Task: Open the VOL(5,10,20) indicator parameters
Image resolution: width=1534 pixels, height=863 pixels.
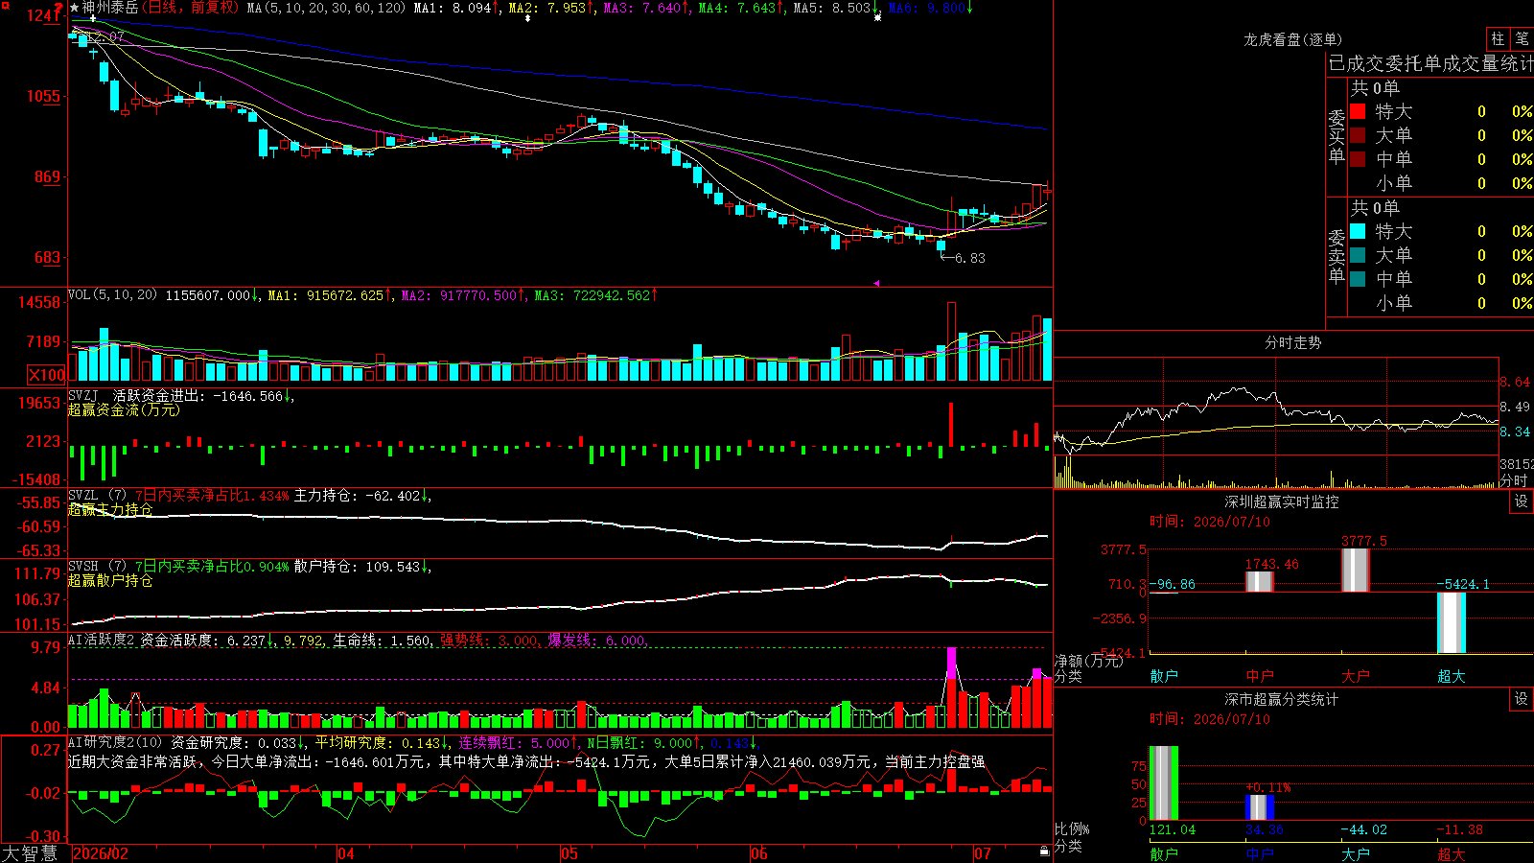Action: pyautogui.click(x=112, y=295)
